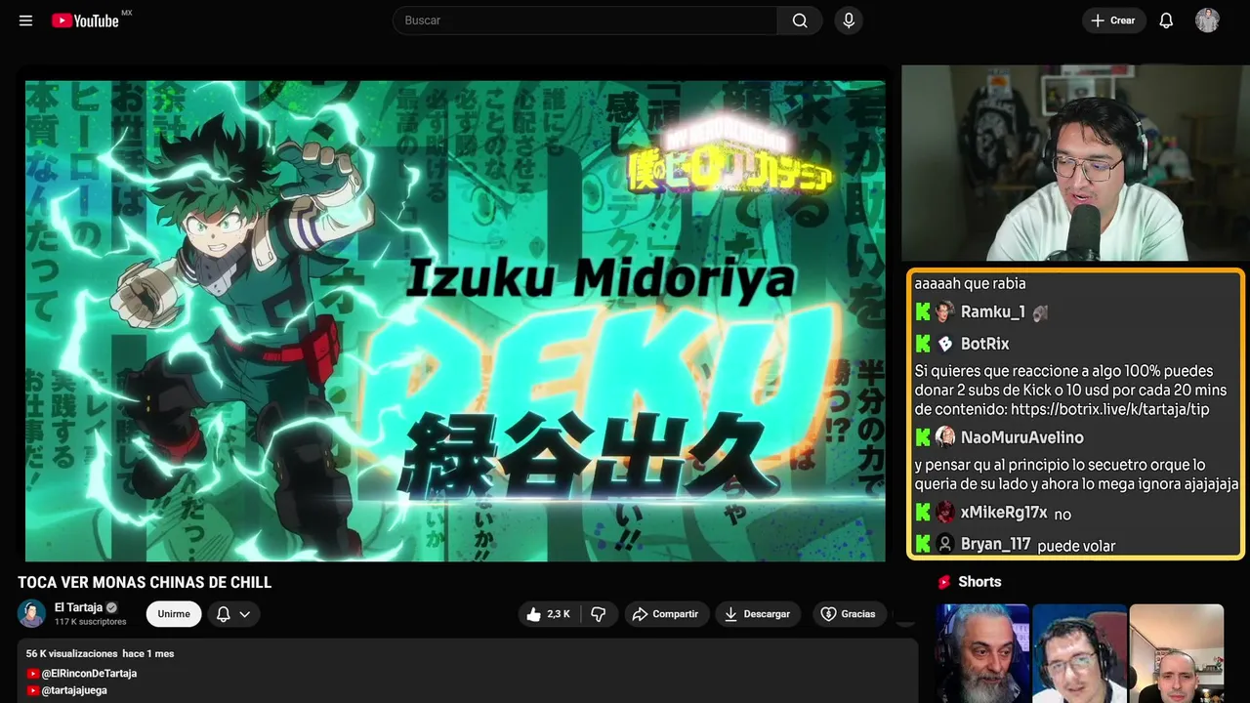Click YouTube icon beside @tartajajuega
The height and width of the screenshot is (703, 1250).
33,690
